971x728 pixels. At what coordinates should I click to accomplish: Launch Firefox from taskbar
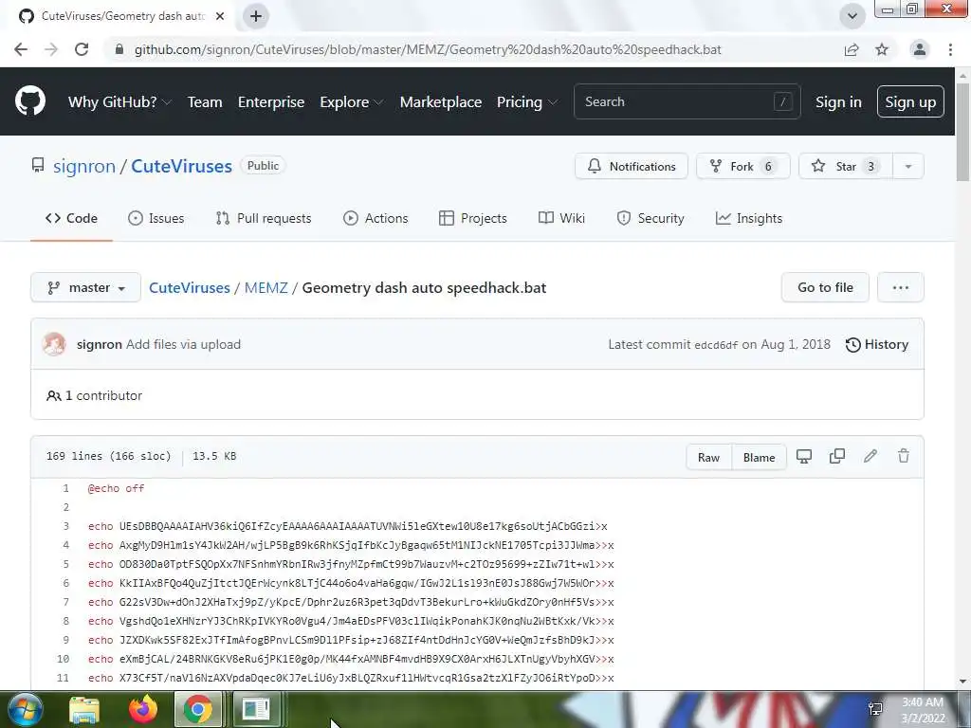coord(143,709)
